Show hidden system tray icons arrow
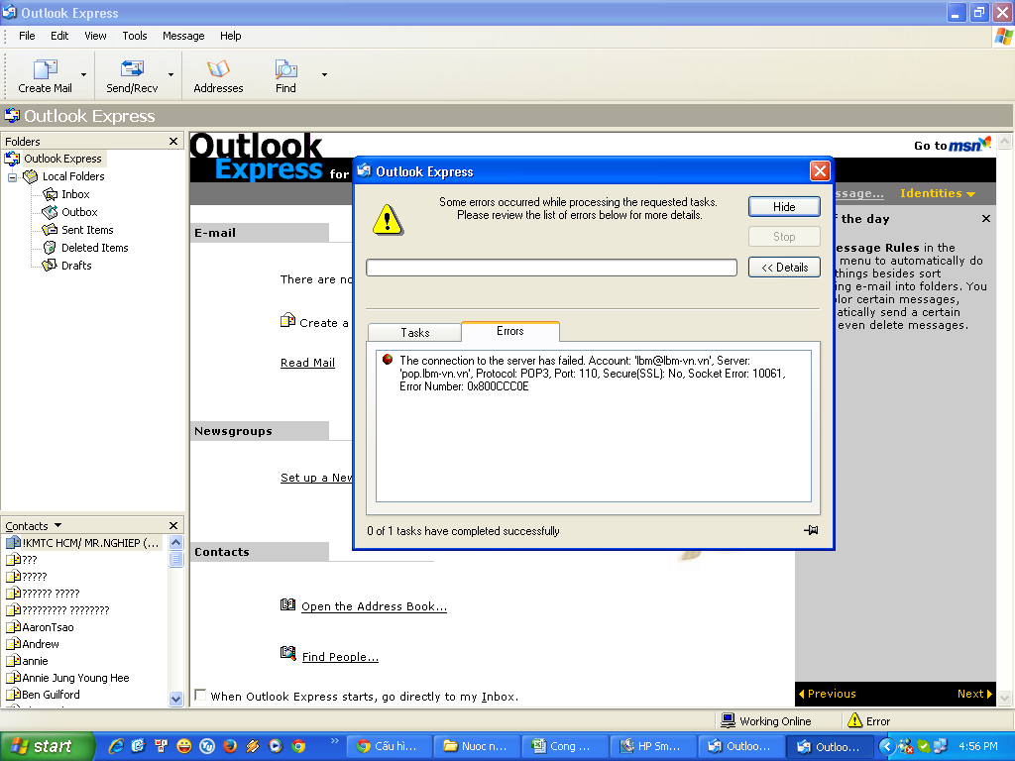Viewport: 1015px width, 761px height. pos(887,747)
